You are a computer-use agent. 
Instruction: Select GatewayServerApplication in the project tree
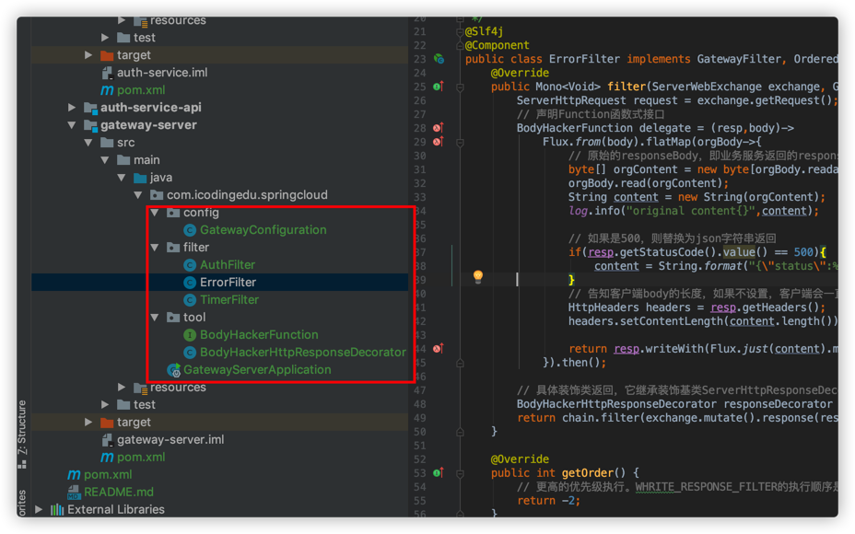257,370
